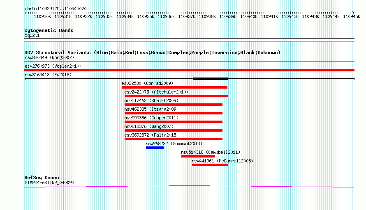This screenshot has width=366, height=210.
Task: Click the 110940k ruler tick label
Action: click(248, 16)
